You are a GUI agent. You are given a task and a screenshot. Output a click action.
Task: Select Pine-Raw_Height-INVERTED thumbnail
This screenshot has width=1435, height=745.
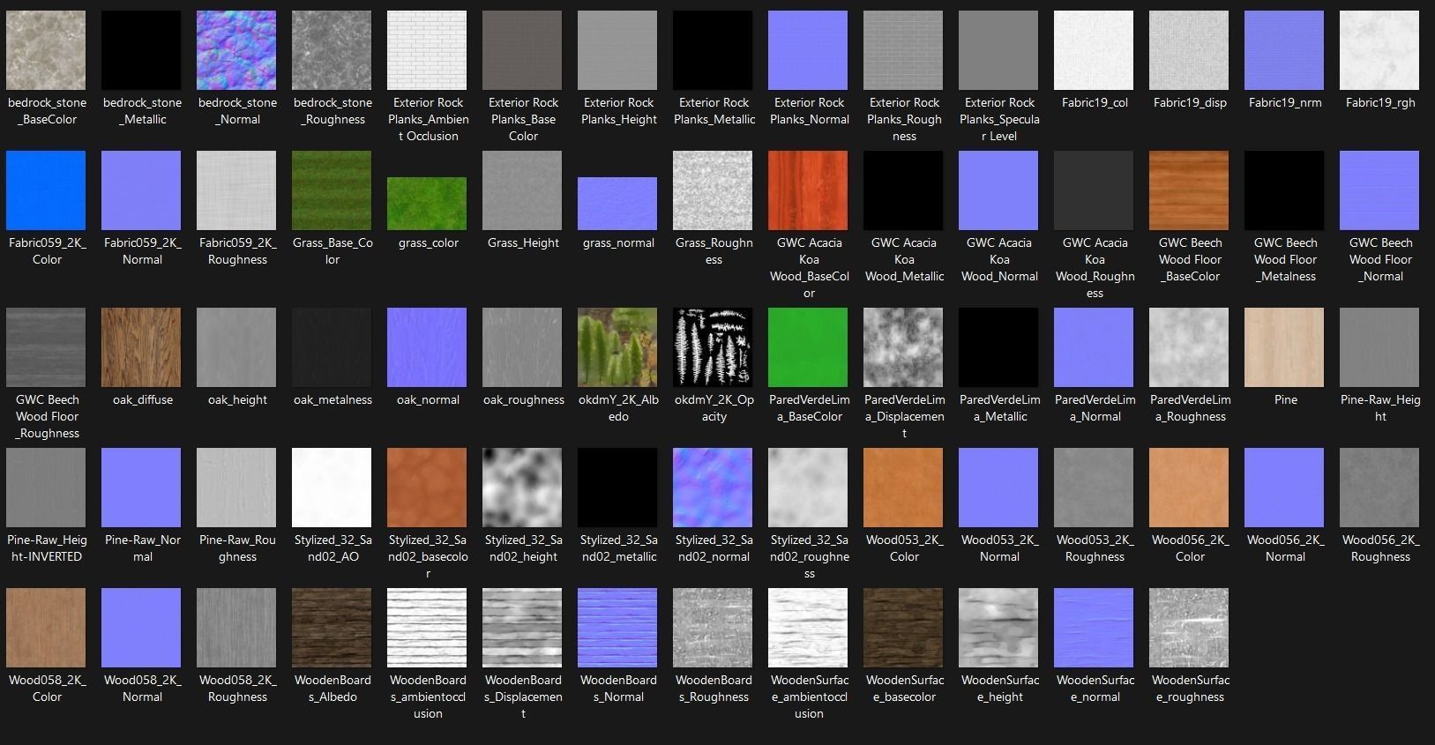coord(46,488)
